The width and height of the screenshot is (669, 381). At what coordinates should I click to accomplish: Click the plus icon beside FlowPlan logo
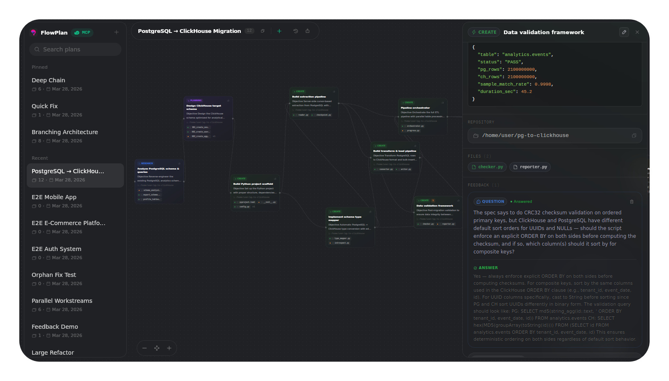coord(117,32)
